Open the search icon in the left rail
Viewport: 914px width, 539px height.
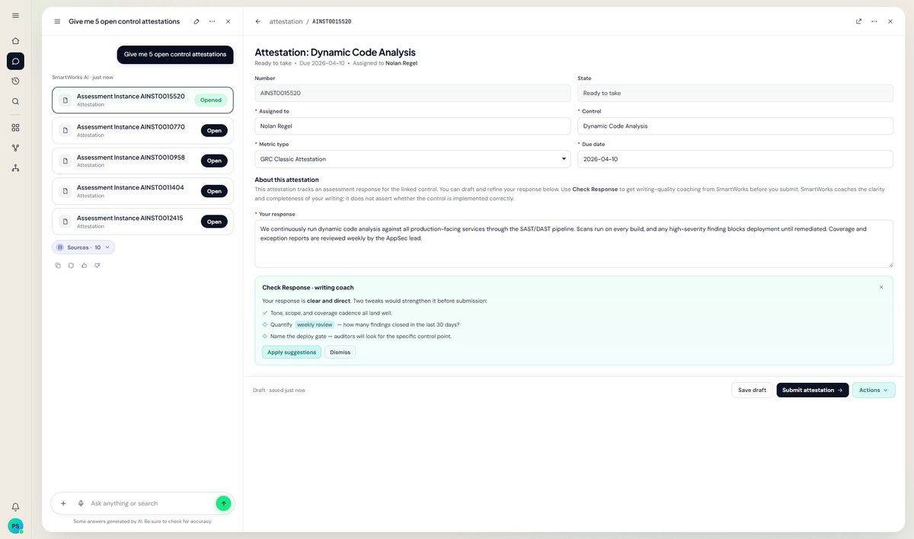15,101
